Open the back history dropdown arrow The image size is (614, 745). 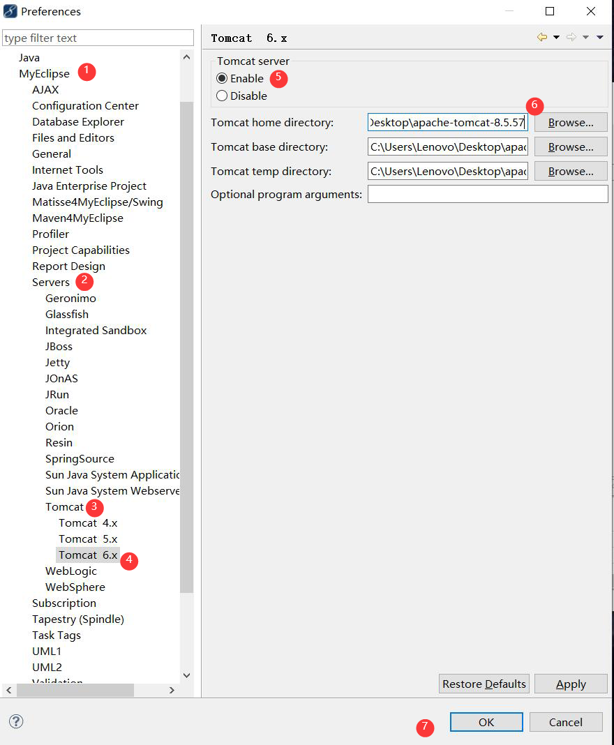(556, 37)
